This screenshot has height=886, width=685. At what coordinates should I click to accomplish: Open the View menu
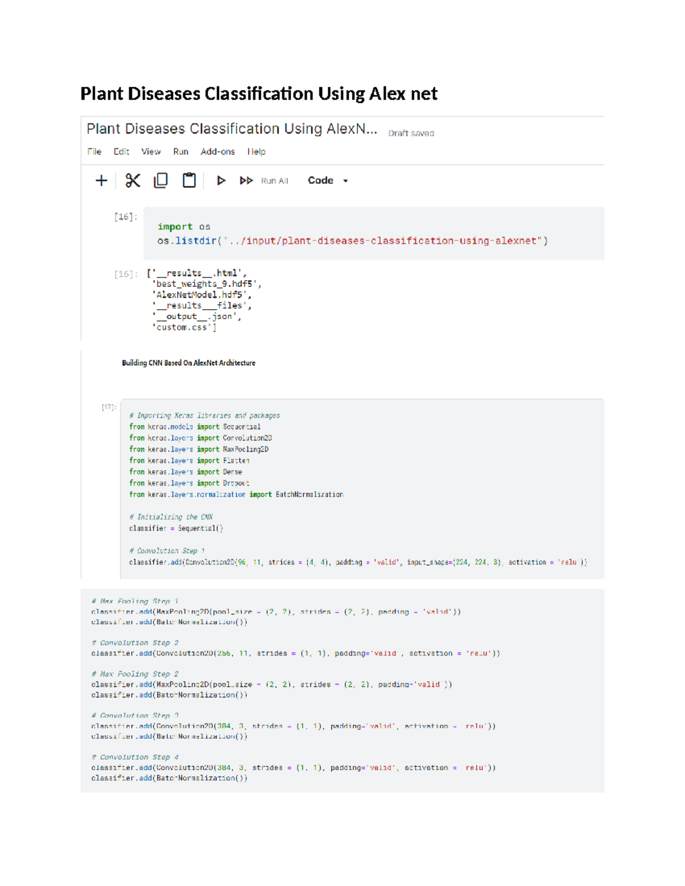pos(151,152)
